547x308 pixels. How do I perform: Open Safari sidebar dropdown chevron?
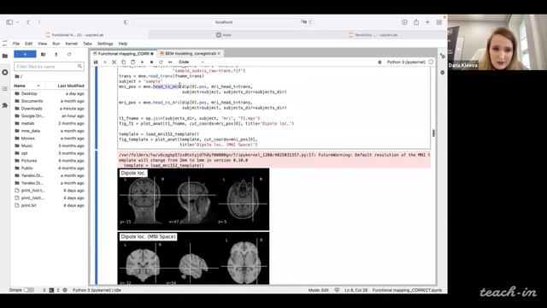coord(17,22)
